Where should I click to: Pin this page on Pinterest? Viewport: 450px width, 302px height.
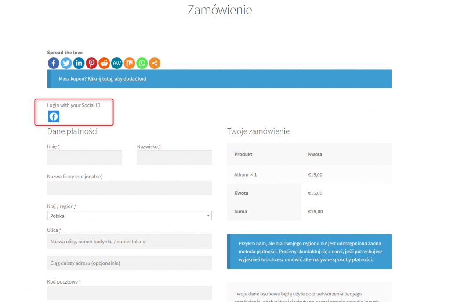[91, 63]
